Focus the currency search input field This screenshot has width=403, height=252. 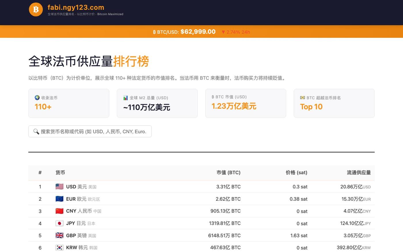click(x=90, y=131)
